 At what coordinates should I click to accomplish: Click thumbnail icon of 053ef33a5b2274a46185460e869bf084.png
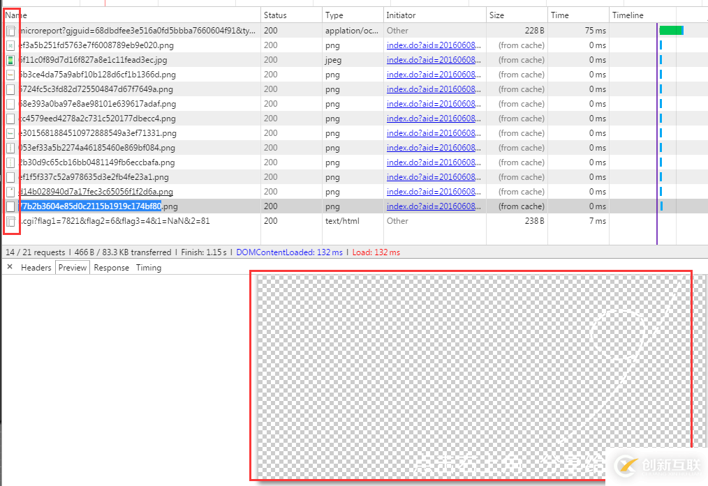tap(11, 148)
